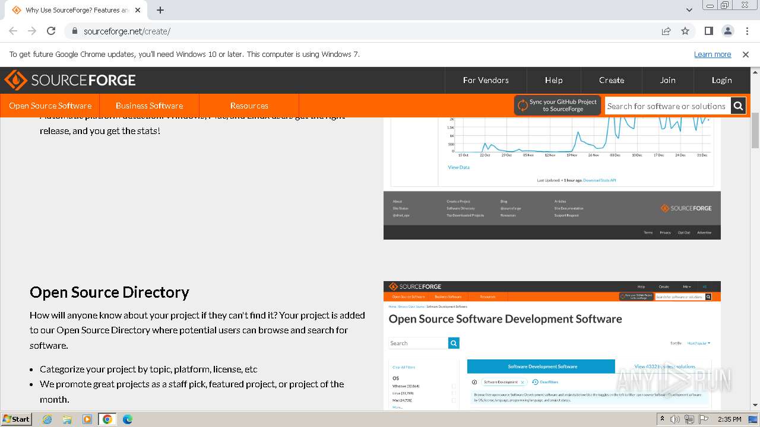This screenshot has width=760, height=427.
Task: Click the volume speaker tray icon
Action: (675, 419)
